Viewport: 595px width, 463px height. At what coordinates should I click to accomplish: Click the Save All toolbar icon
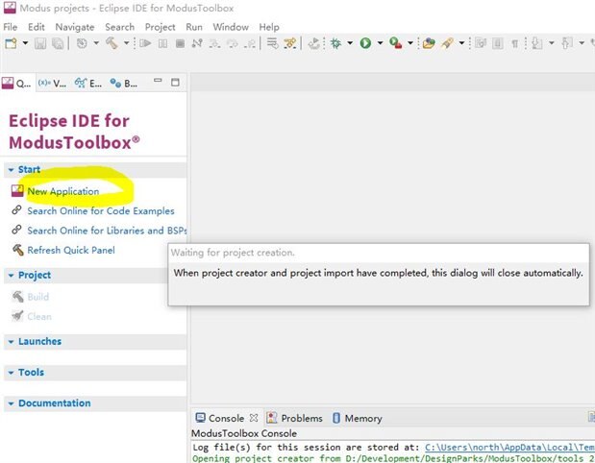point(58,43)
